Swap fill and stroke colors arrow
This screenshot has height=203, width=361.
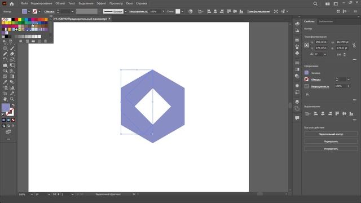point(13,105)
